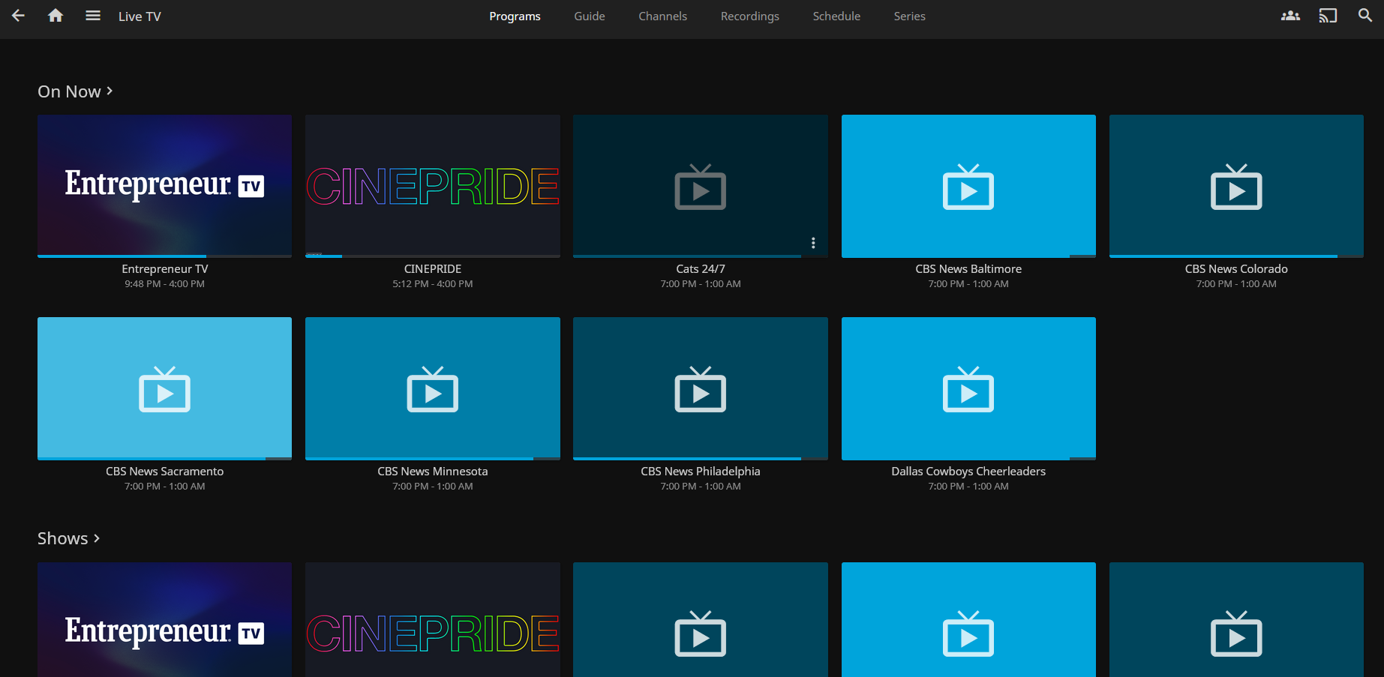Click the CBS News Colorado title link
Screen dimensions: 1384x677
(1236, 269)
